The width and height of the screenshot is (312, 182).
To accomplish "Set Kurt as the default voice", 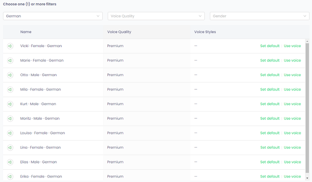I will click(x=270, y=104).
